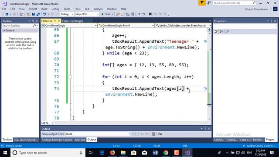The width and height of the screenshot is (279, 157).
Task: Click the Find in Files toolbar icon
Action: 118,14
